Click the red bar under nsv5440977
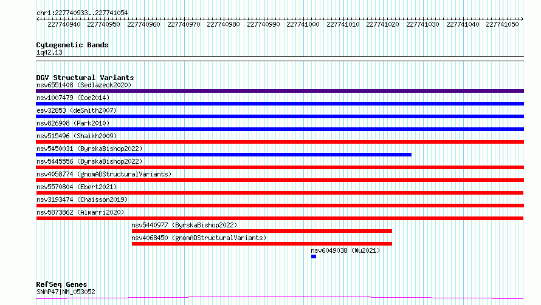This screenshot has width=541, height=305. [262, 231]
